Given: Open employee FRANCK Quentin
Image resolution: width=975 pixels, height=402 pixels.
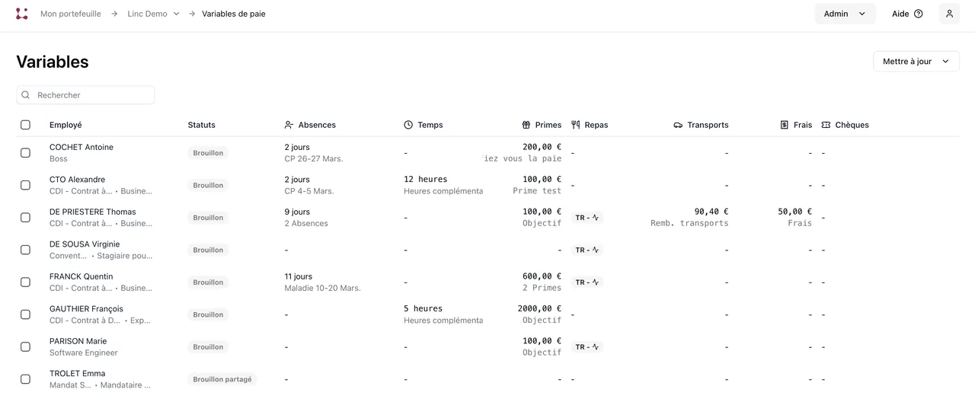Looking at the screenshot, I should tap(81, 276).
